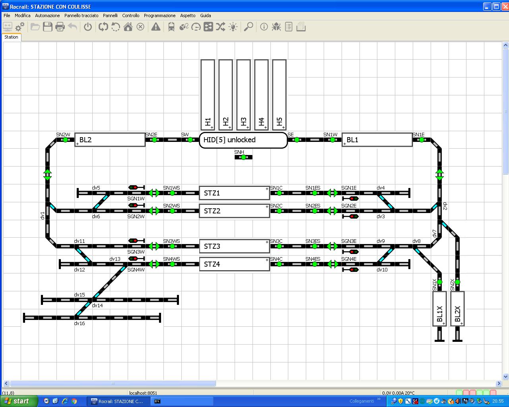509x407 pixels.
Task: Open the Automazione menu
Action: [x=47, y=16]
